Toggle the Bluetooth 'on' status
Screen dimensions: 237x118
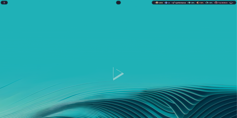169,3
